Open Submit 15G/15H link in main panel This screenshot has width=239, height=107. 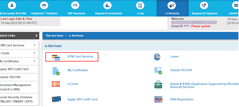(181, 70)
